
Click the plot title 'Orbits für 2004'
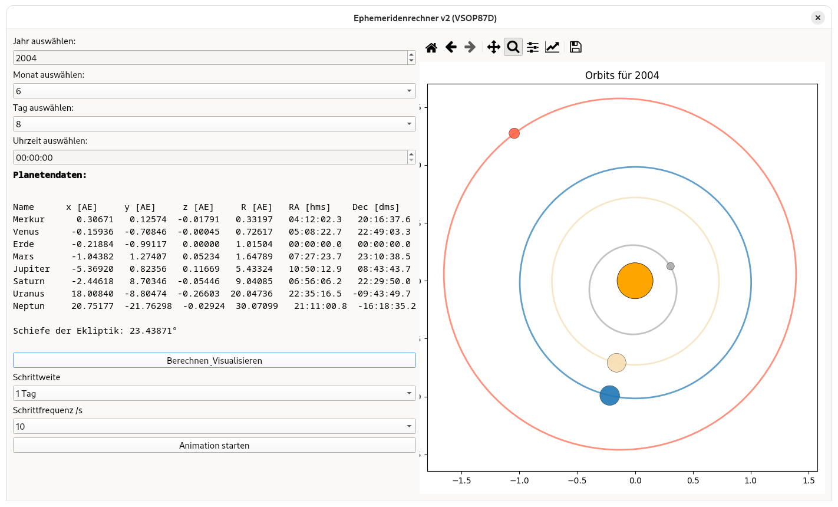622,75
